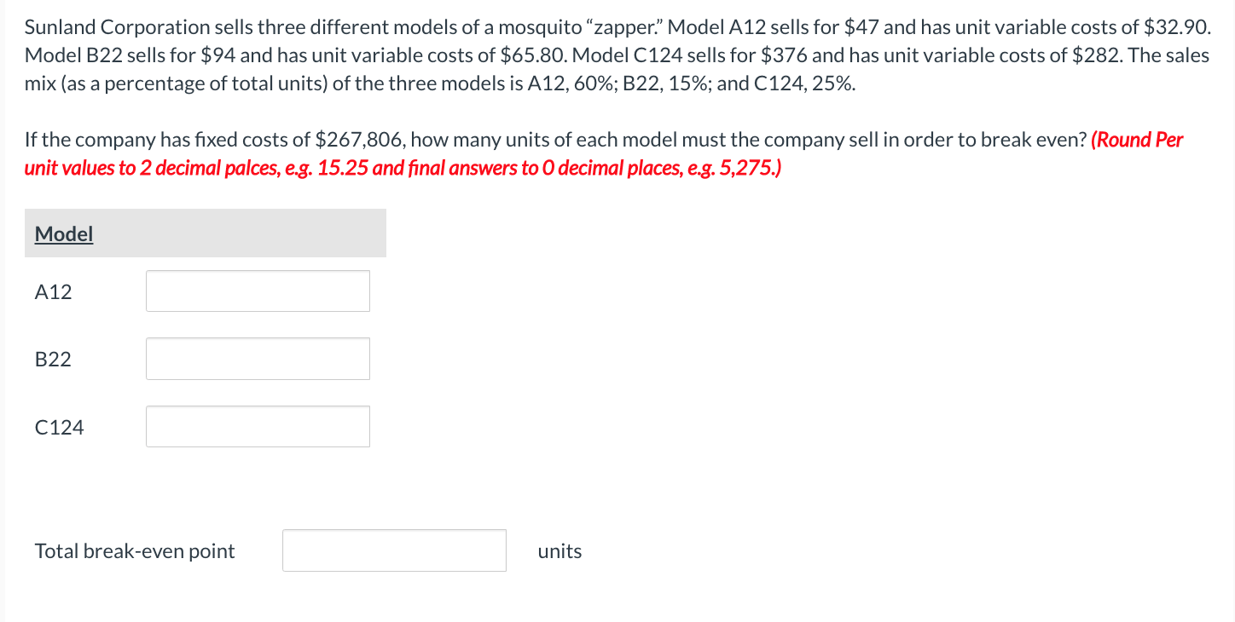Click the Total break-even point label
The image size is (1235, 622).
pyautogui.click(x=134, y=550)
